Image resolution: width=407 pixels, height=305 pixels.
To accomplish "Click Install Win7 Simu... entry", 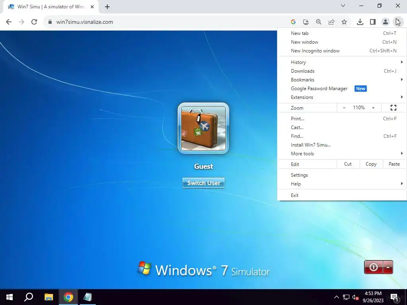I will tap(342, 145).
